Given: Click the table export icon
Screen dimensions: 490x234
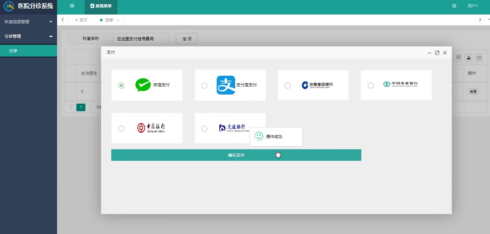Looking at the screenshot, I should (469, 58).
